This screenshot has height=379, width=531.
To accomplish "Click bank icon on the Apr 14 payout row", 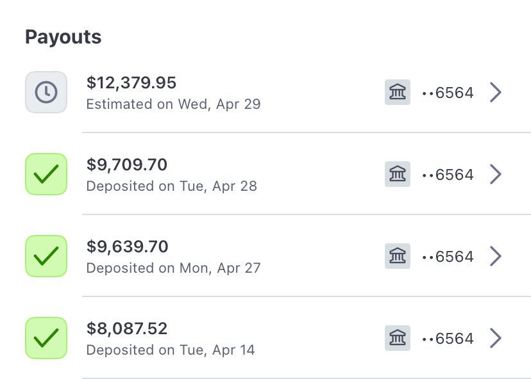I will (x=397, y=338).
